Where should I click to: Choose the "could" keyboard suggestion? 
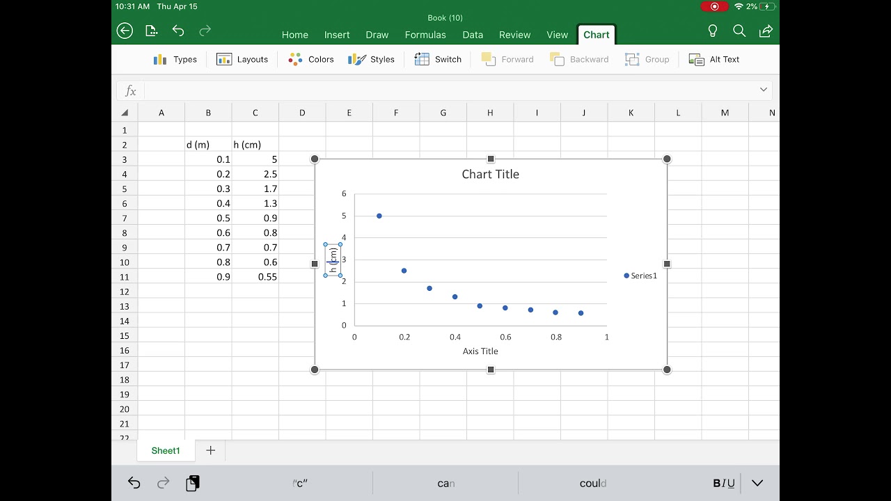click(593, 483)
